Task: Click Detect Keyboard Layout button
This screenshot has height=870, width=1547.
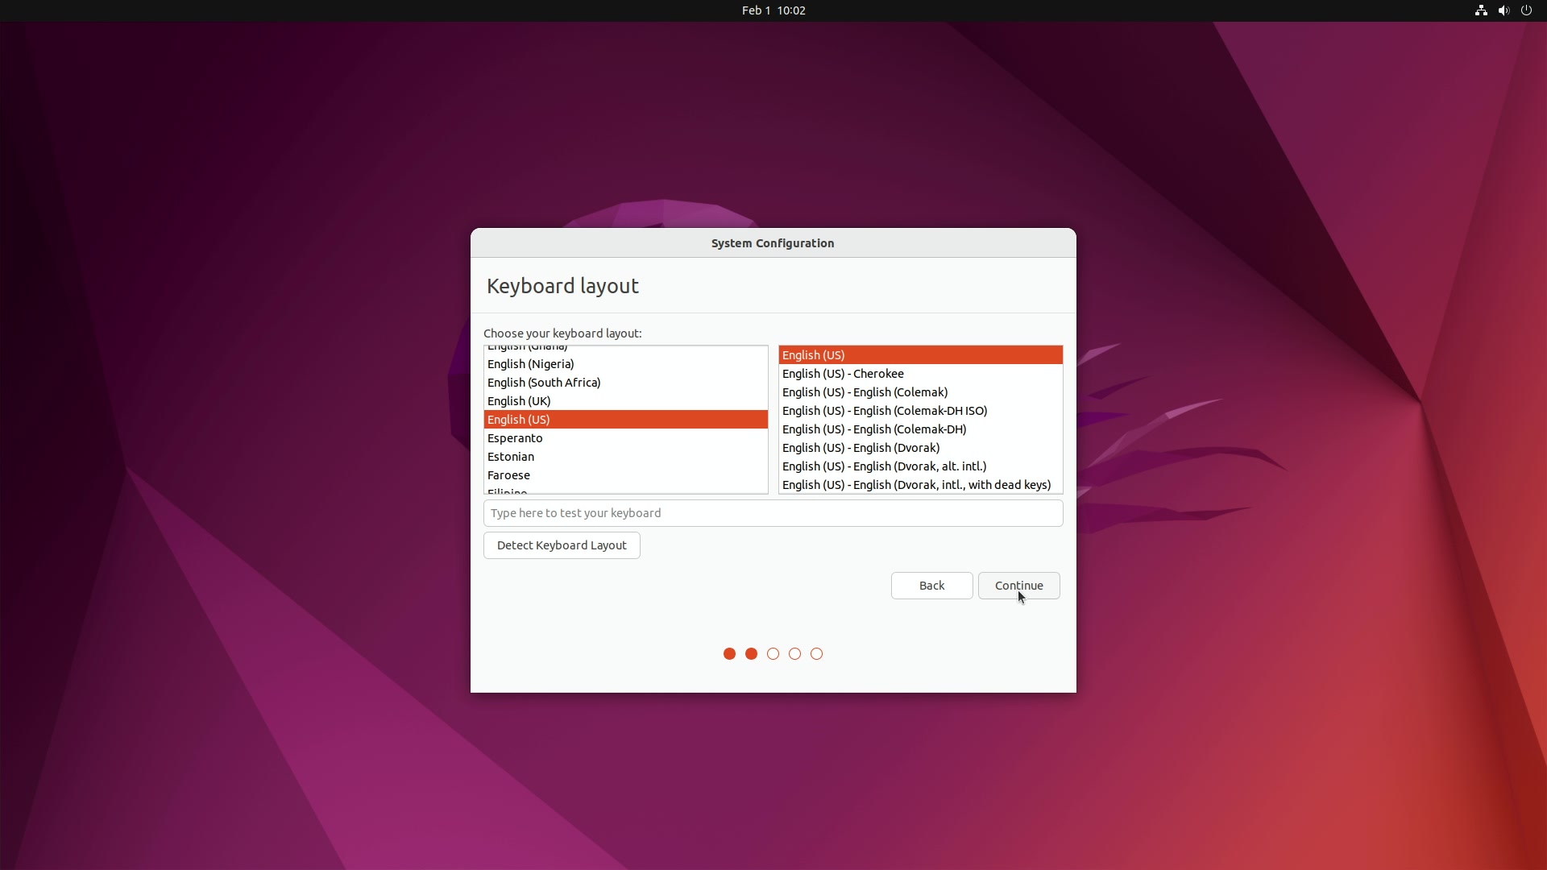Action: coord(562,545)
